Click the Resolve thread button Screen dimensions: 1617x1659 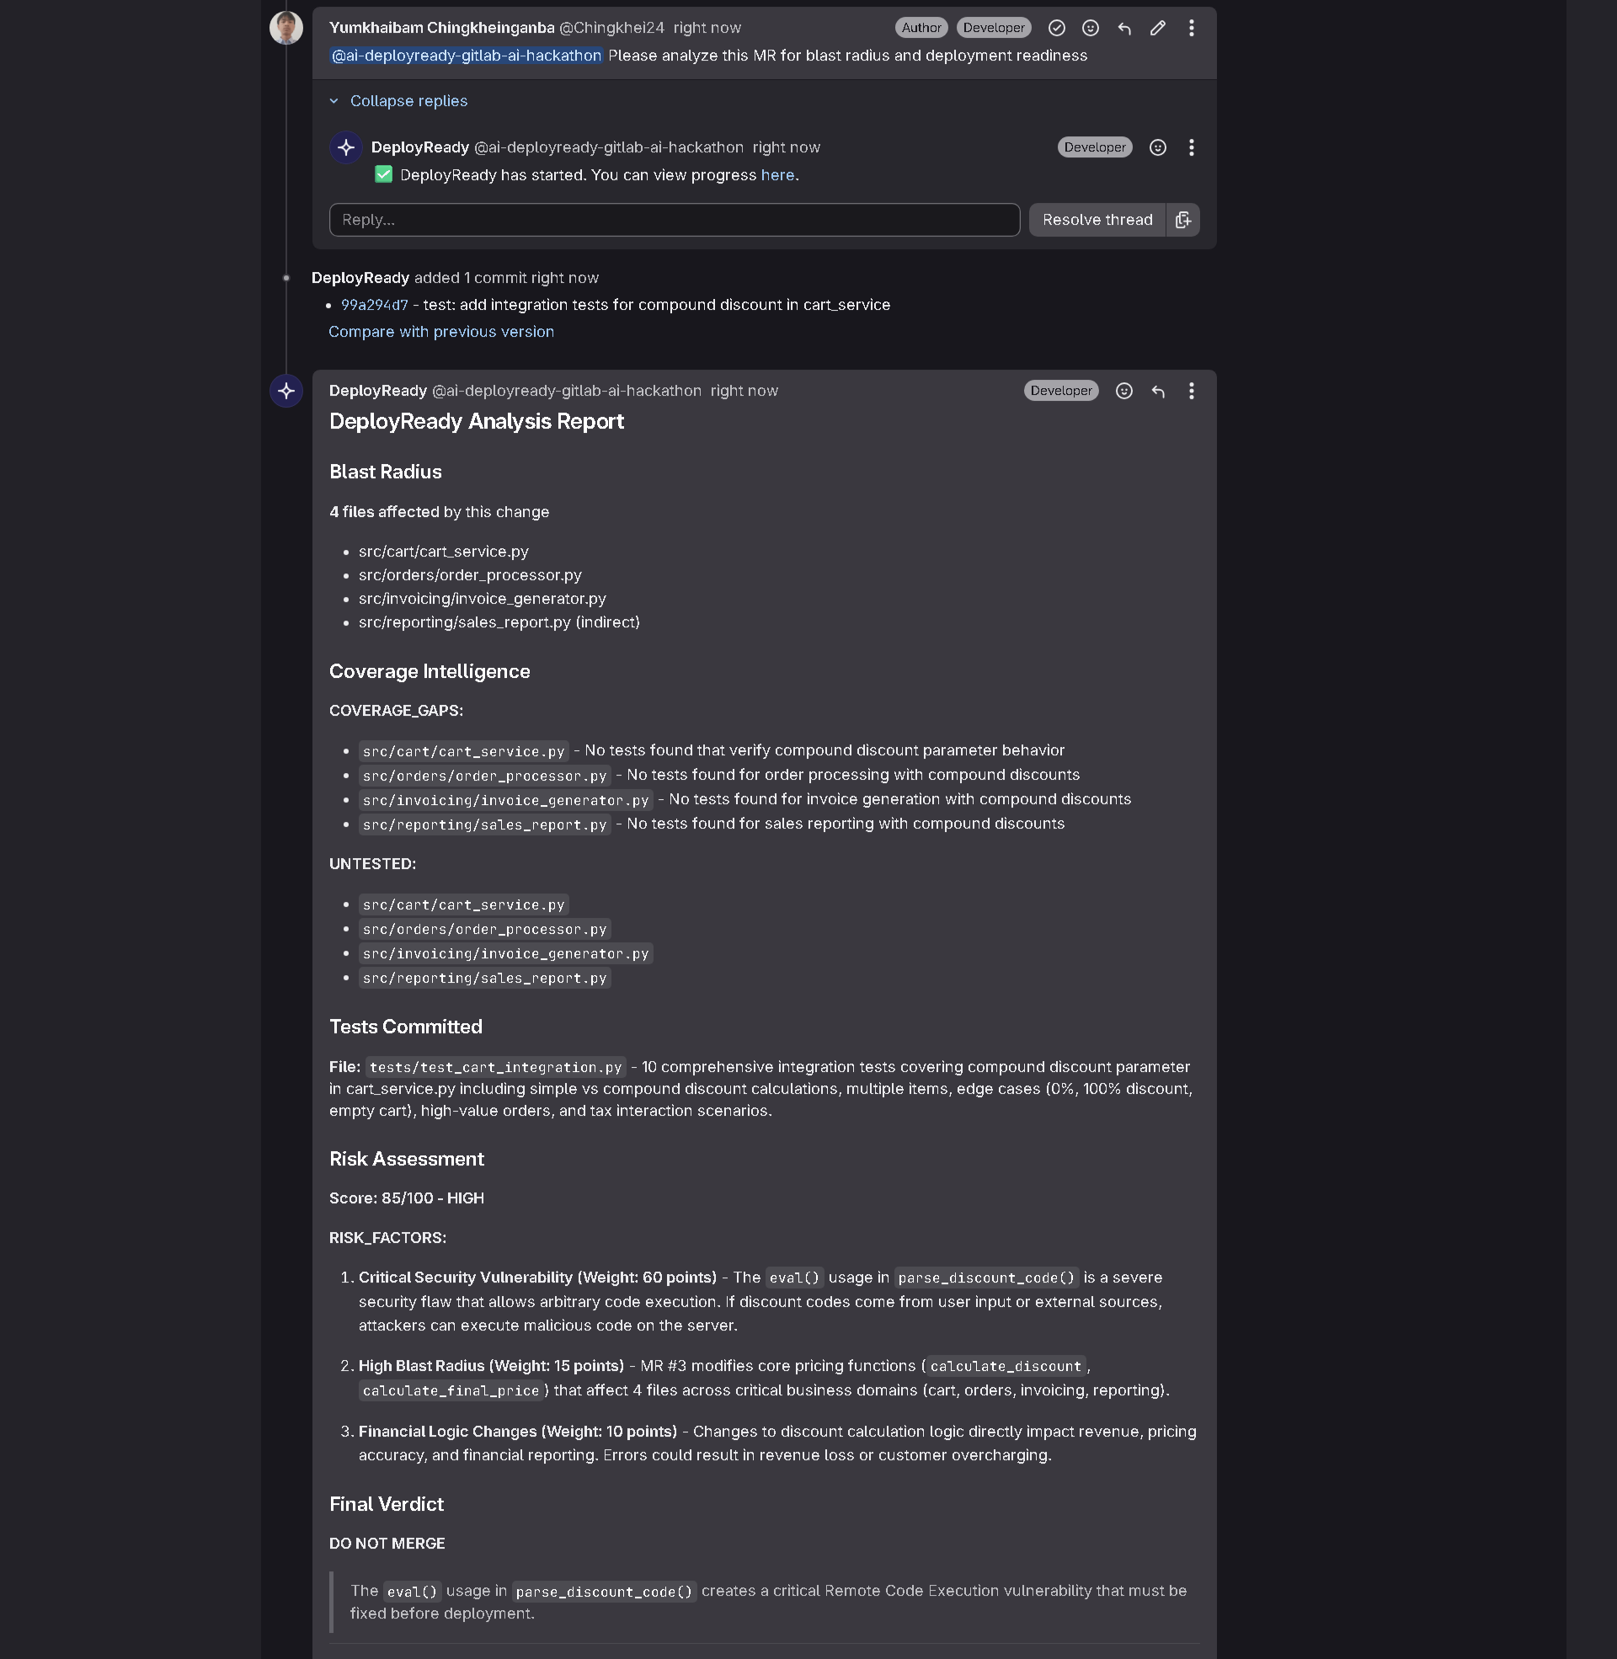[x=1097, y=220]
